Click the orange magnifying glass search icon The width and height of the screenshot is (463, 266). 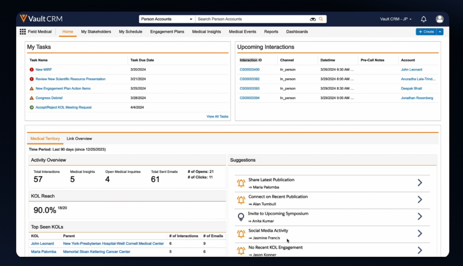321,19
